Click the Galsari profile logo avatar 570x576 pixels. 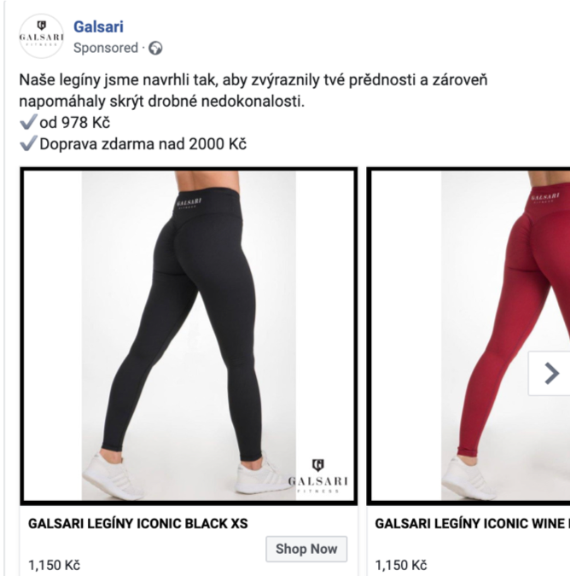pos(42,36)
